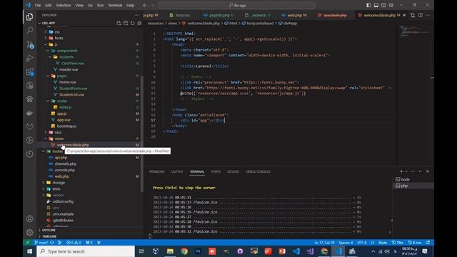Open Chrome from the Windows taskbar

pos(184,251)
